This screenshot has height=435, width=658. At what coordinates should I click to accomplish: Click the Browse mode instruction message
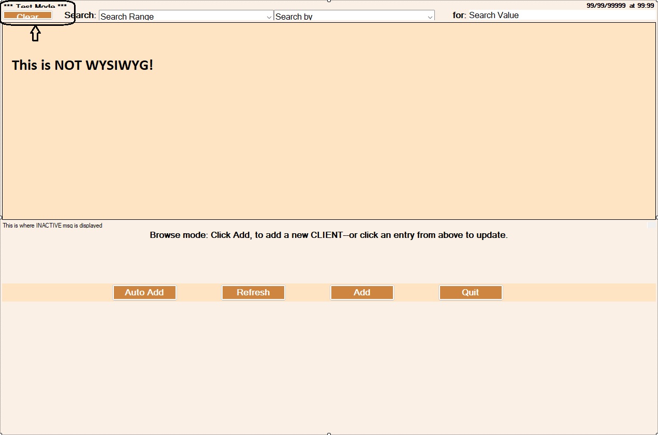tap(328, 235)
